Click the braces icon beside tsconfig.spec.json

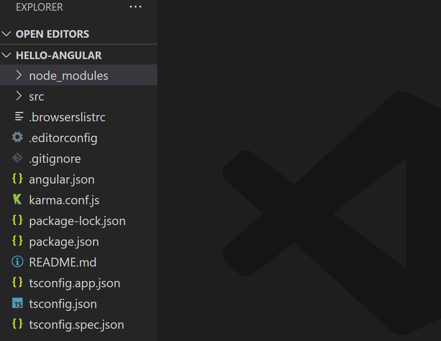[x=18, y=324]
